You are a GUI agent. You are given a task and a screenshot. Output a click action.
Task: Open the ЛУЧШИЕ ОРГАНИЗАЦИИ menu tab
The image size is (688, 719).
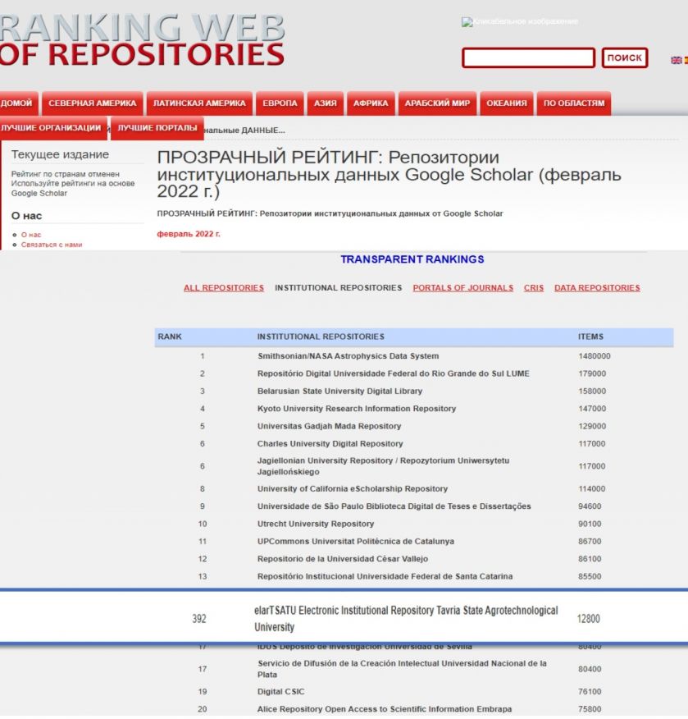(x=52, y=128)
